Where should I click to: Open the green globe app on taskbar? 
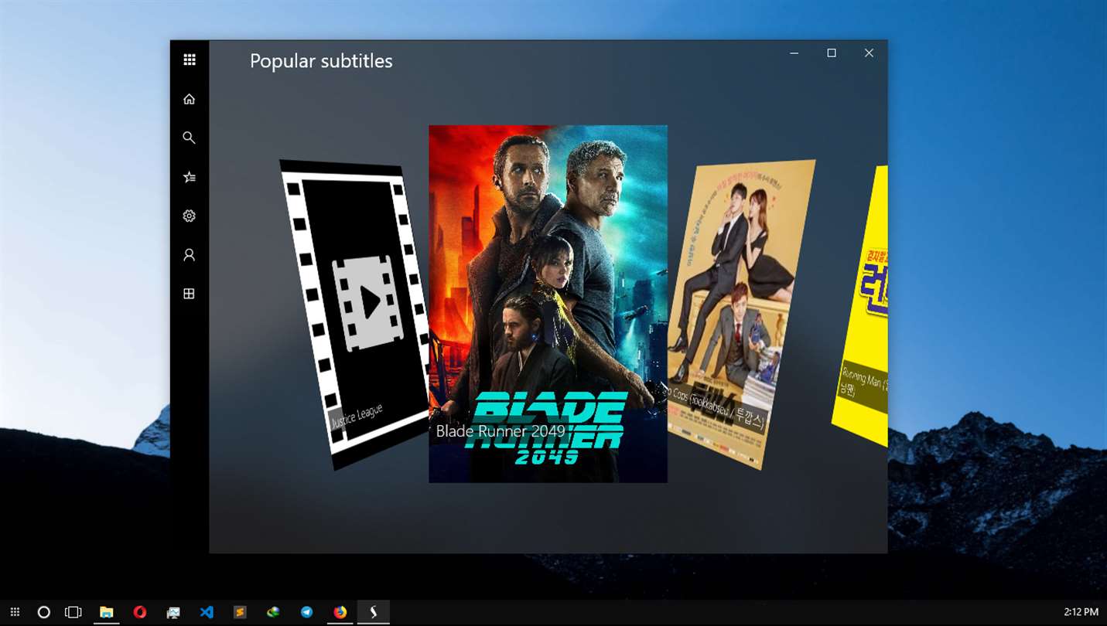pos(273,612)
